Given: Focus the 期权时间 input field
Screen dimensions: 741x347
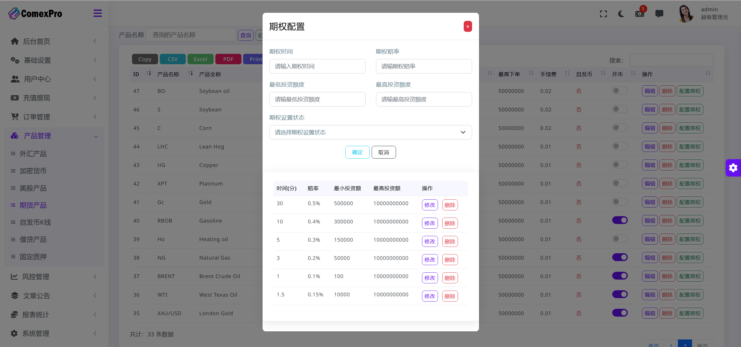Looking at the screenshot, I should pos(317,66).
